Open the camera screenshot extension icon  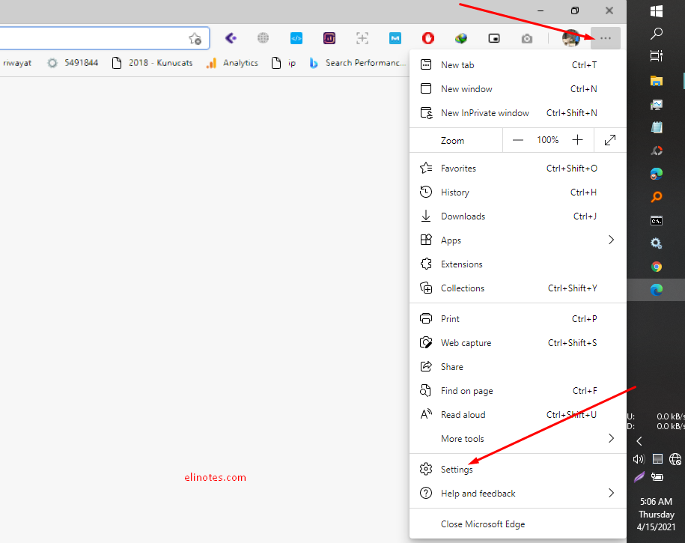tap(526, 38)
